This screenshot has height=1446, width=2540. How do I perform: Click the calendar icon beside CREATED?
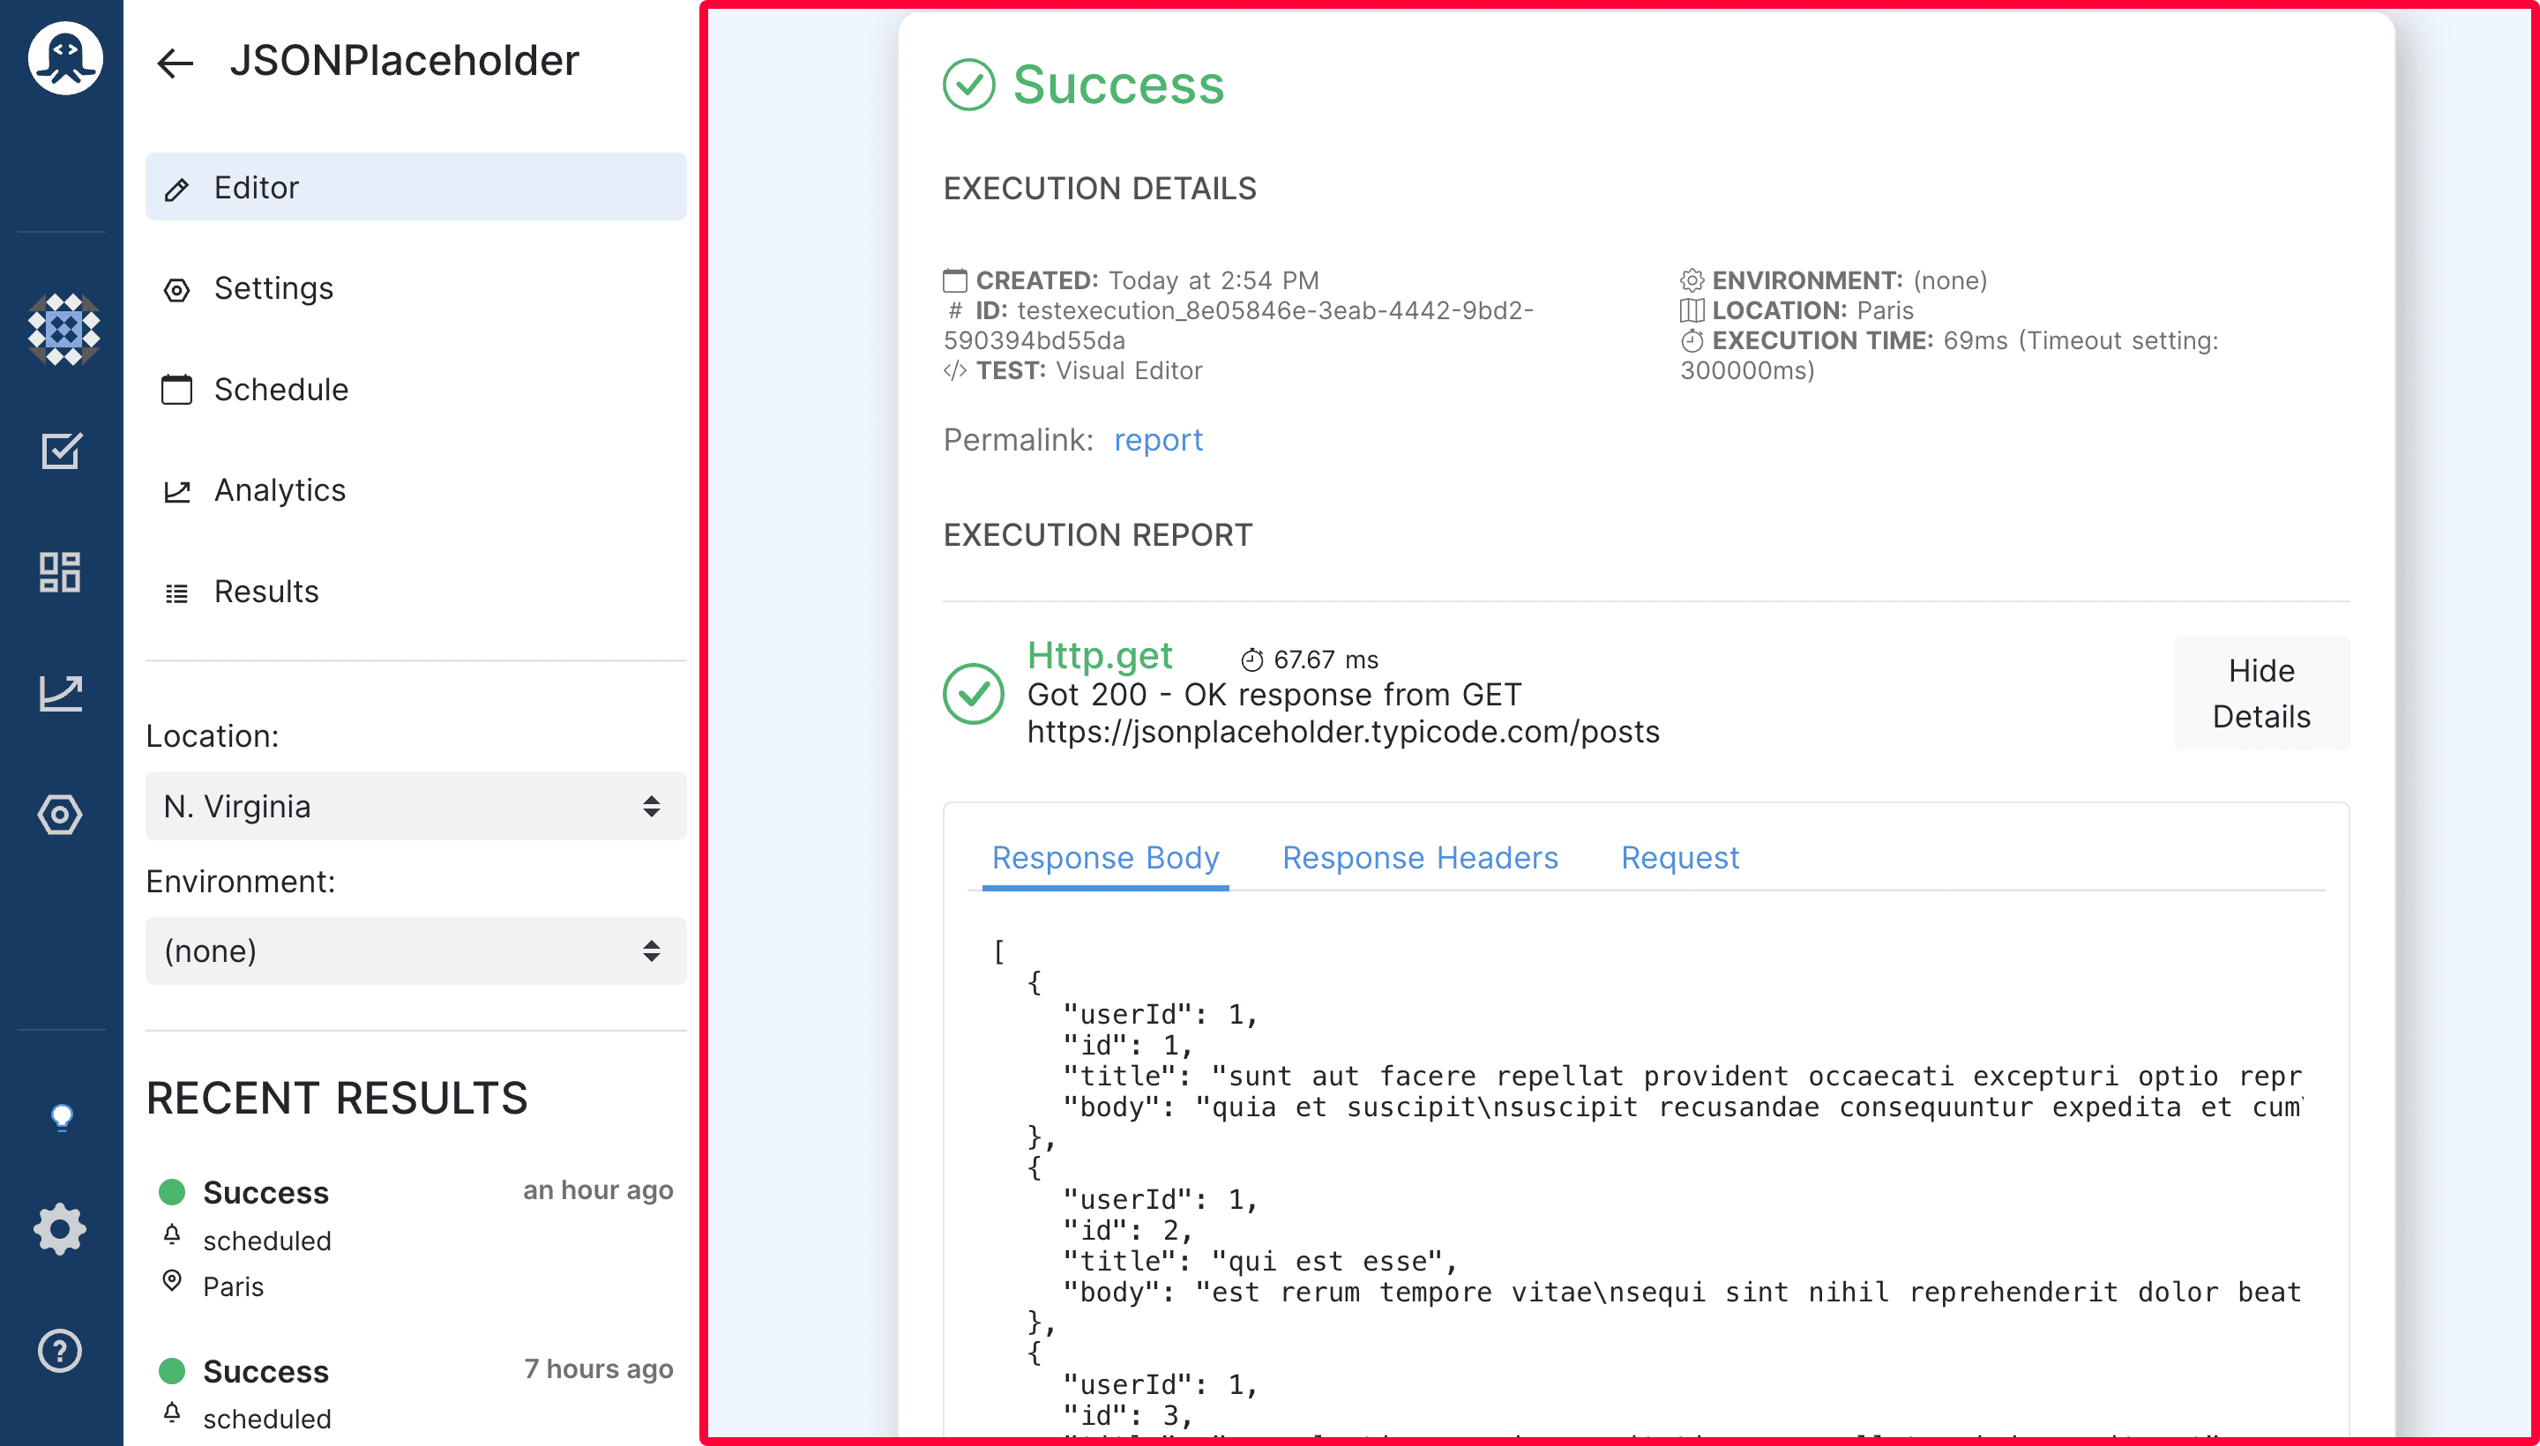pyautogui.click(x=954, y=280)
